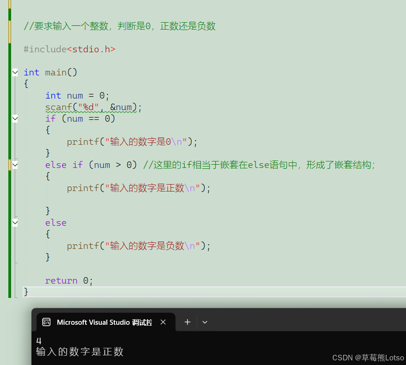The width and height of the screenshot is (406, 365).
Task: Collapse the if (num == 0) block
Action: coord(15,119)
